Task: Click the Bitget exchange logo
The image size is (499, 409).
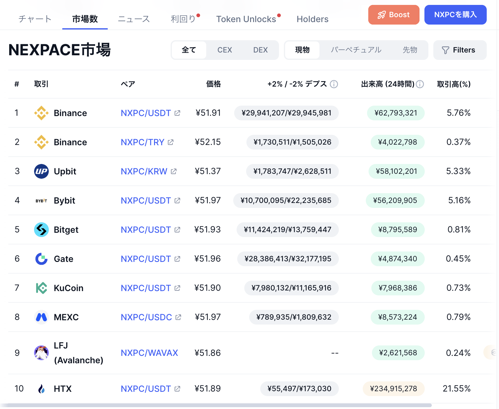Action: [41, 230]
